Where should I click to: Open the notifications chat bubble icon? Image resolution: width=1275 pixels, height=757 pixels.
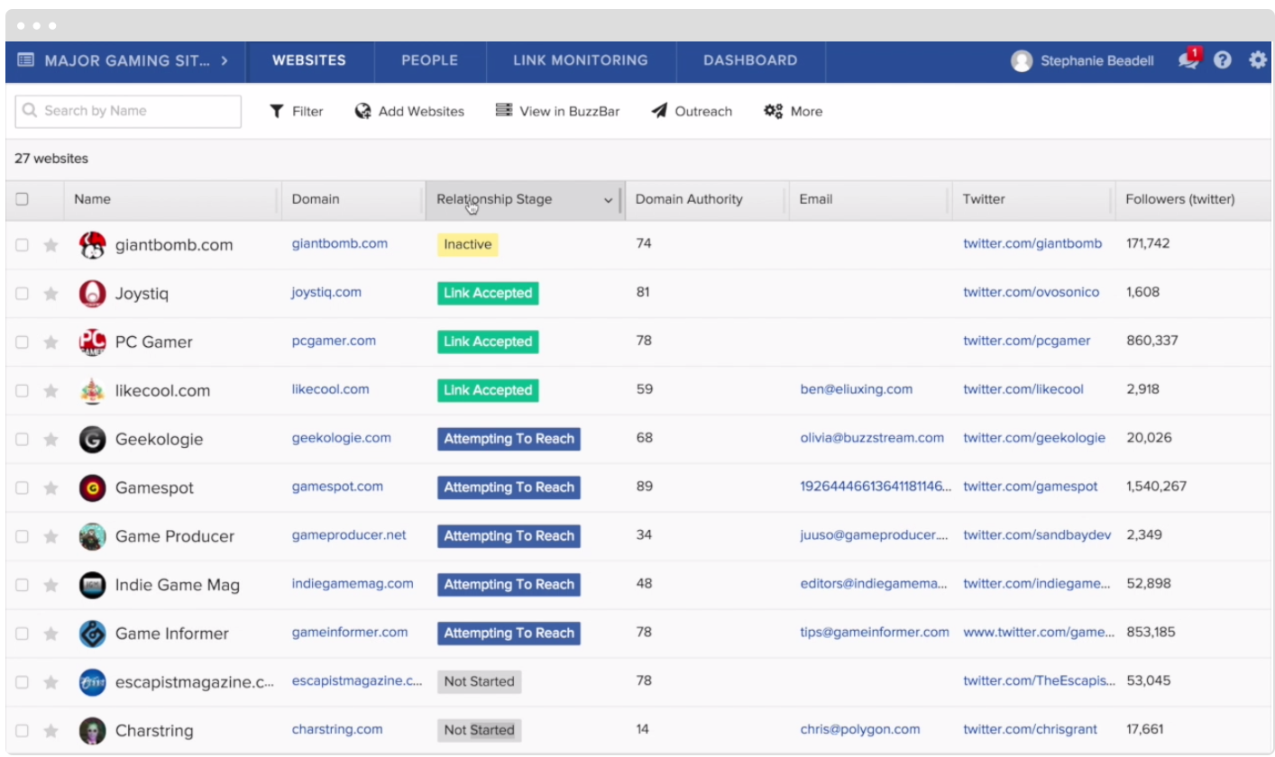click(x=1189, y=59)
